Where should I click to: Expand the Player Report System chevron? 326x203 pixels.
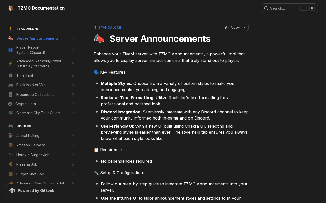(x=73, y=50)
